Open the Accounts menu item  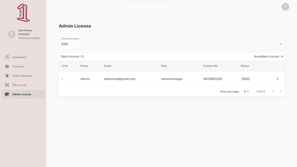[23, 66]
